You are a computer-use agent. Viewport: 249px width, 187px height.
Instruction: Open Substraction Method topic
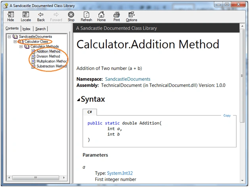tap(52, 66)
